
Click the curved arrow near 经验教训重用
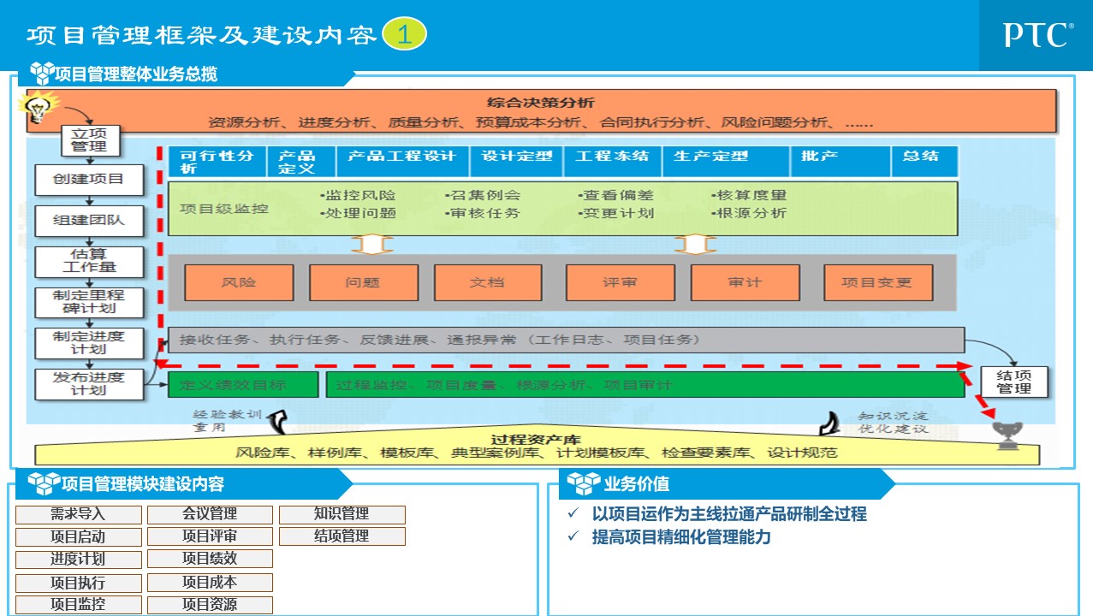276,421
